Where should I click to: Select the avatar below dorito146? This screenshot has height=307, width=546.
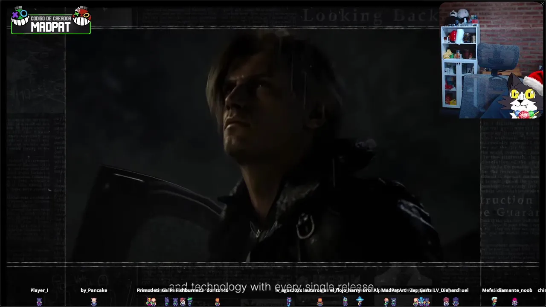(218, 301)
